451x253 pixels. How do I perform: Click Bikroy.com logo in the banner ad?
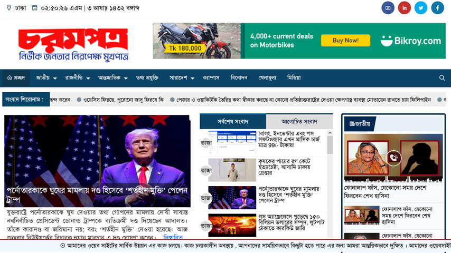tap(411, 41)
